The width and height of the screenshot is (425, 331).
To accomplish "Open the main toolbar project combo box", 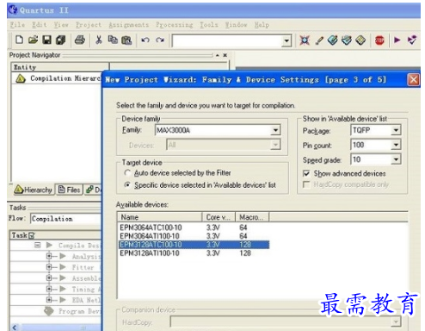I will tap(286, 41).
